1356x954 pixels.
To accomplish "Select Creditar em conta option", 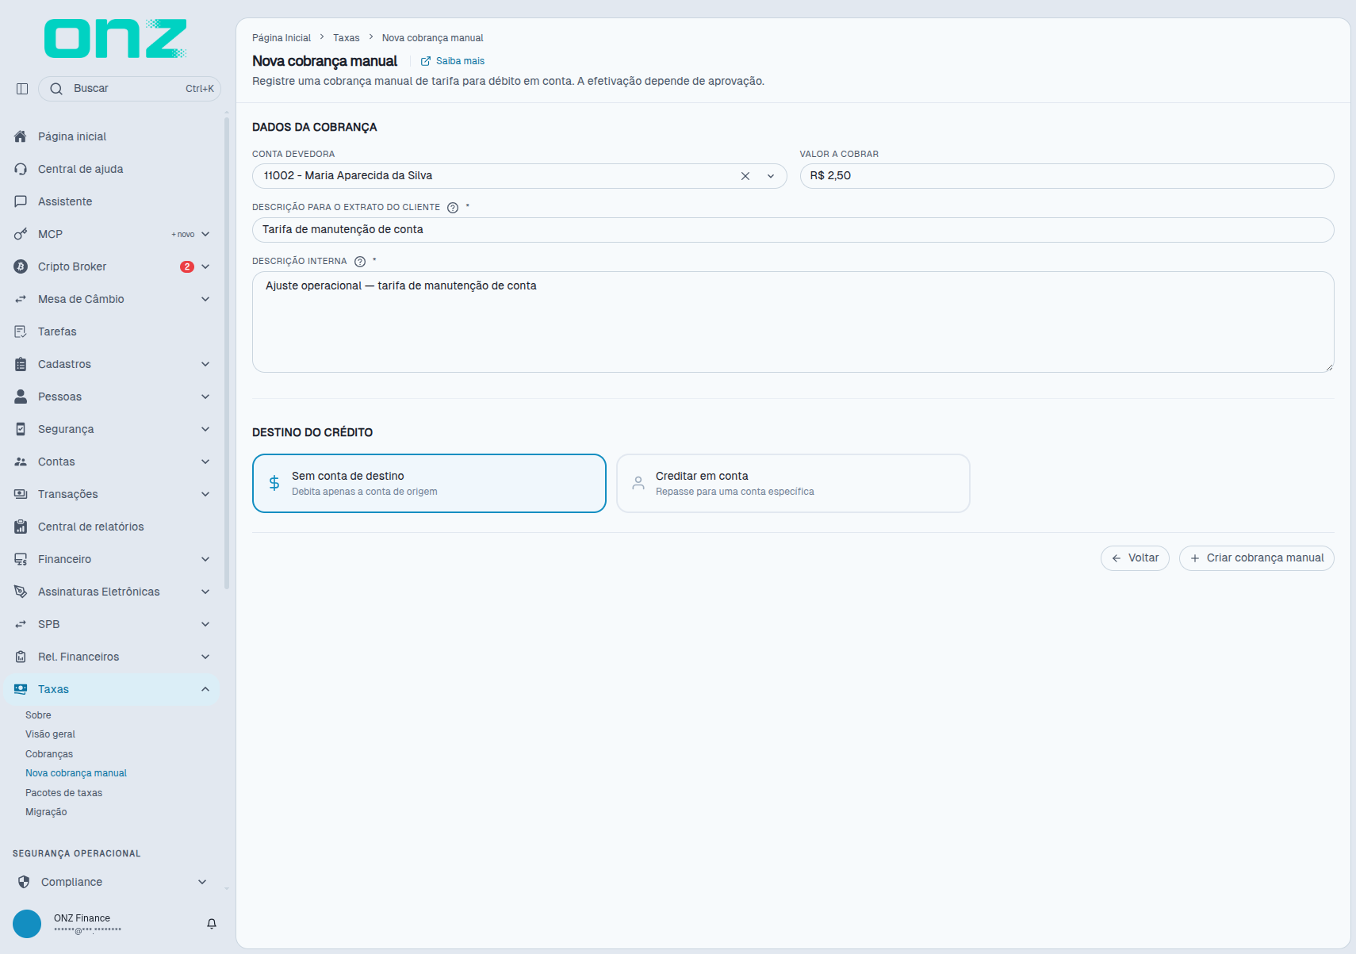I will click(793, 484).
